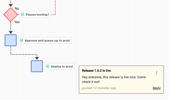Select the blue square beside 'Approve and queue up to prod'
The width and height of the screenshot is (169, 100).
(10, 40)
